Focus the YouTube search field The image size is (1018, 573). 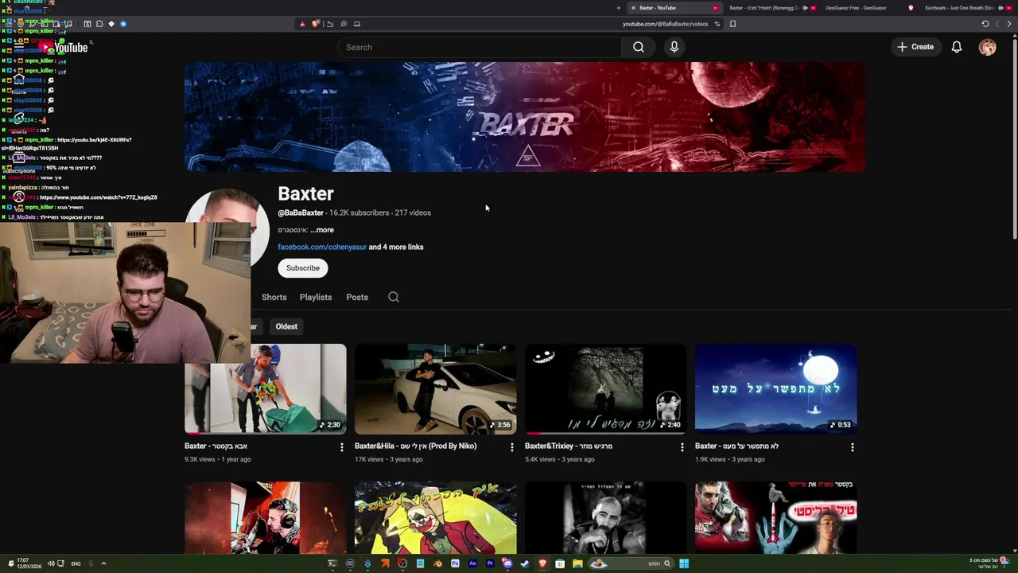point(480,47)
